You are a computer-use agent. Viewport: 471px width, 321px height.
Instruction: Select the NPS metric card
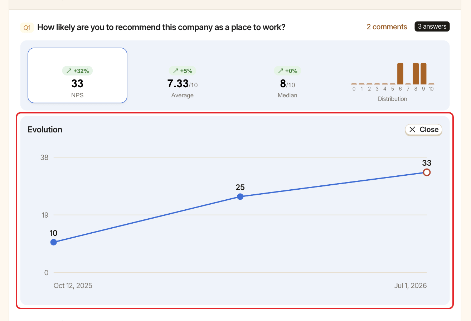point(77,76)
